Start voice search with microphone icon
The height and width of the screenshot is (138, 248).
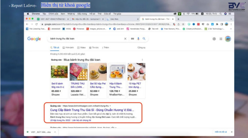[138, 39]
